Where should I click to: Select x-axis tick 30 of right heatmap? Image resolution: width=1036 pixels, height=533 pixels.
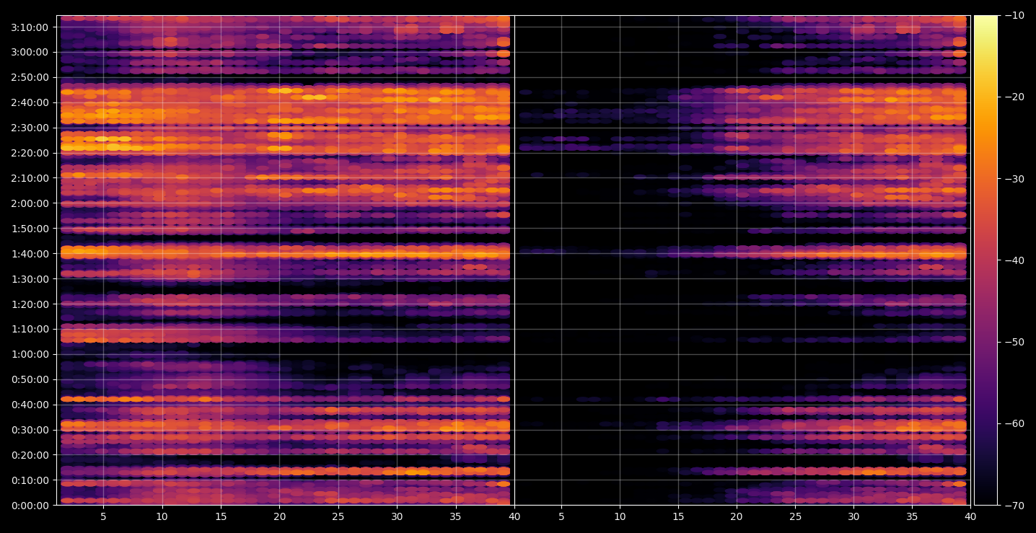[x=853, y=517]
